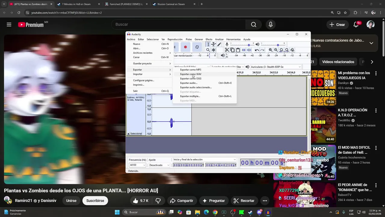Click the Crear button on YouTube

337,25
